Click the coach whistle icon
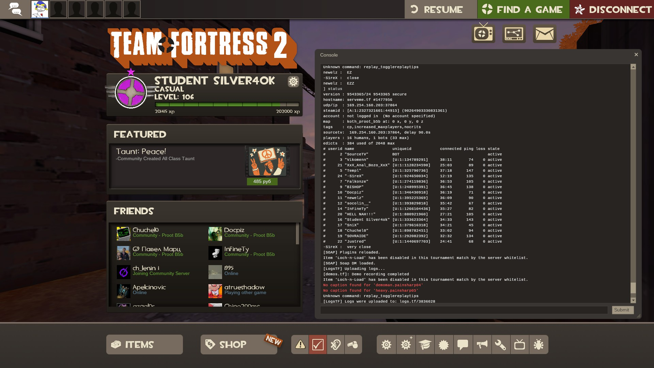This screenshot has width=654, height=368. 353,344
